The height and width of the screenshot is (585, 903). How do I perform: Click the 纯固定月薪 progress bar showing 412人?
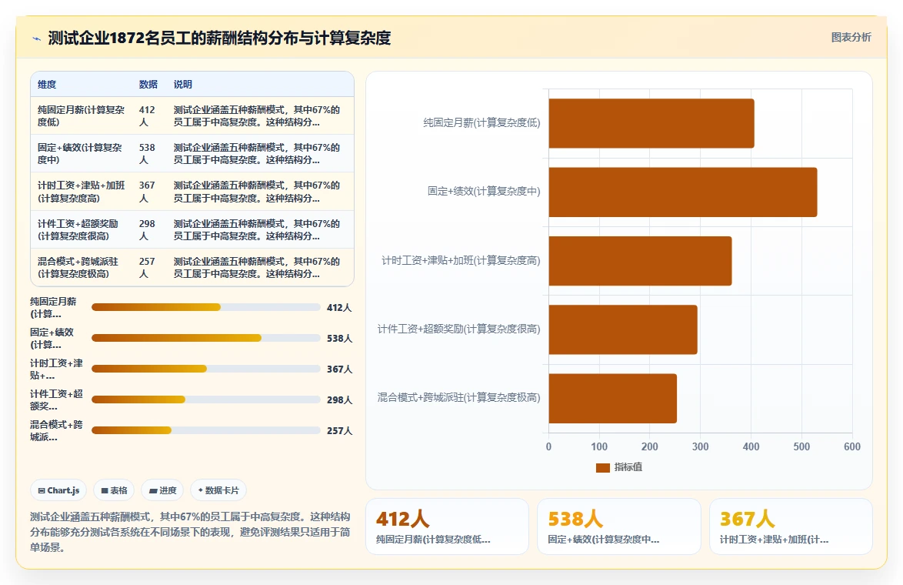point(205,307)
